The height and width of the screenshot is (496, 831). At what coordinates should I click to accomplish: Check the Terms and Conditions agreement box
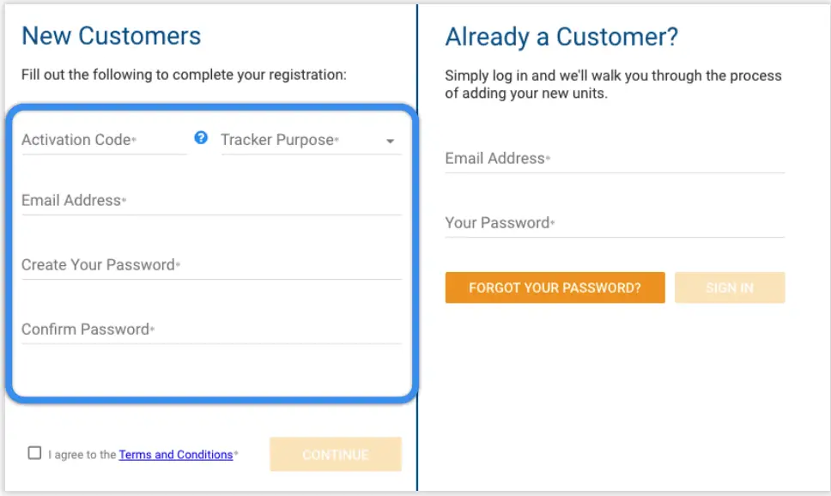[34, 452]
